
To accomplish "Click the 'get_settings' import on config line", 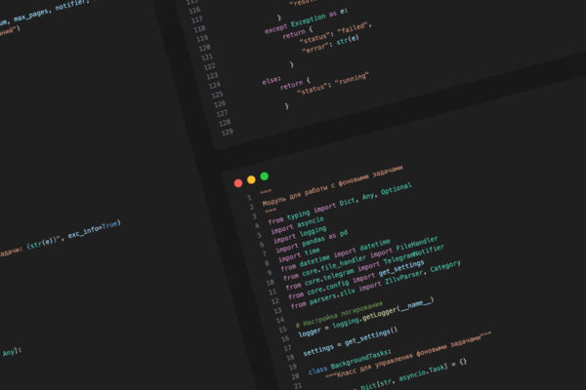I will coord(401,269).
